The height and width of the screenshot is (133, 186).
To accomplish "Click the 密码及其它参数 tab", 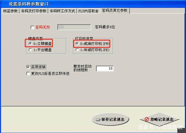I will tap(115, 10).
